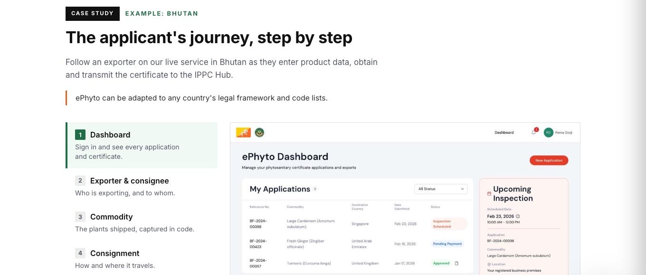Click Dashboard link in the ePhyto header

click(x=504, y=132)
